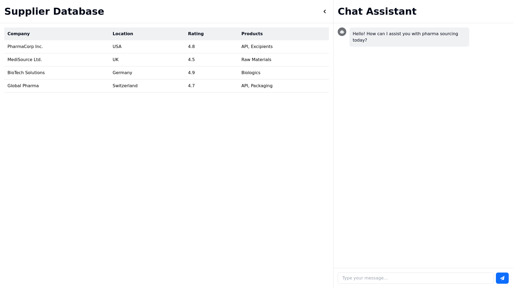The height and width of the screenshot is (288, 513).
Task: Click the Switzerland location cell
Action: point(125,86)
